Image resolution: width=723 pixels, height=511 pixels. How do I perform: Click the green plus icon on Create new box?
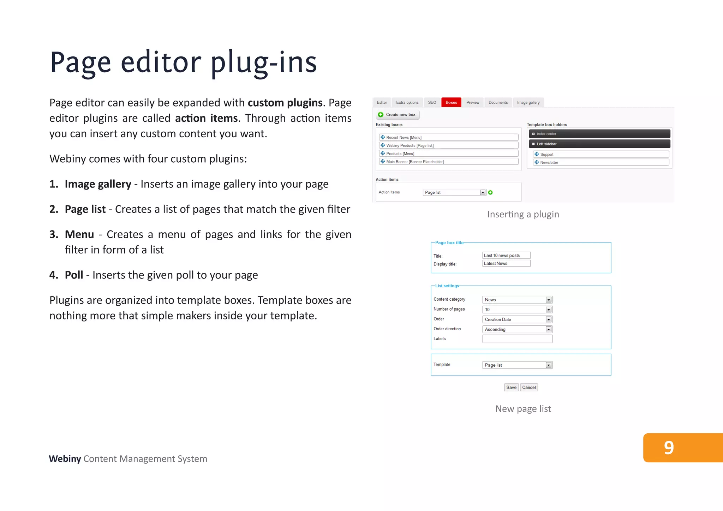pos(381,115)
